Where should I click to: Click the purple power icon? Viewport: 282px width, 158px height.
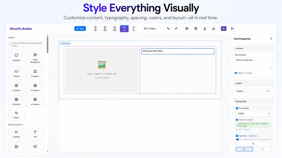click(223, 28)
